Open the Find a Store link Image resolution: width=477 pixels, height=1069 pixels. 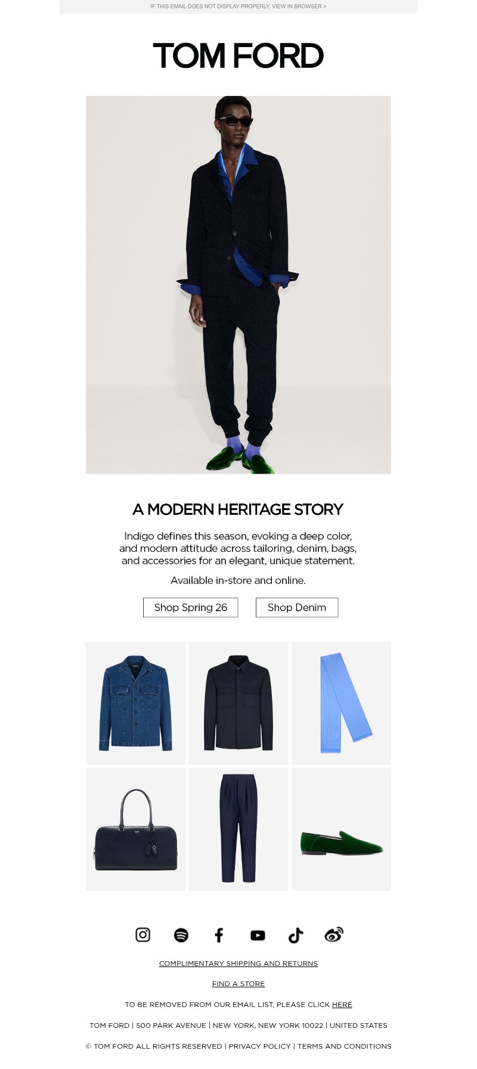click(x=238, y=984)
